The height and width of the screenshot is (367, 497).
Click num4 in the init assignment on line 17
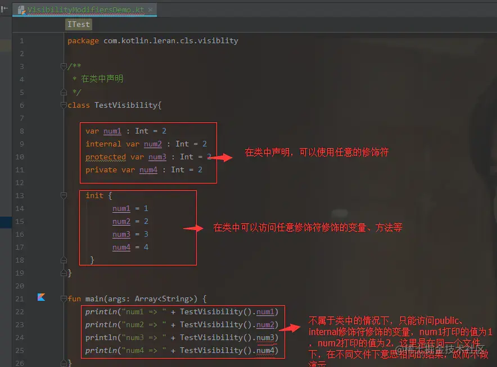point(121,247)
